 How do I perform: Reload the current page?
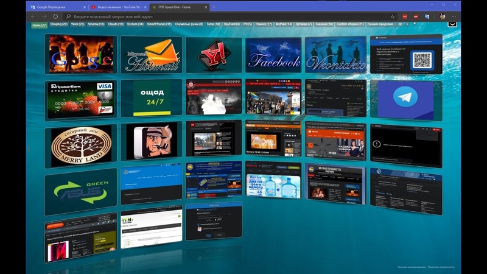pyautogui.click(x=55, y=16)
